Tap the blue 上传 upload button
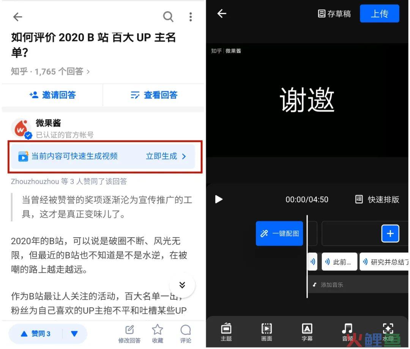The image size is (410, 349). pos(380,13)
